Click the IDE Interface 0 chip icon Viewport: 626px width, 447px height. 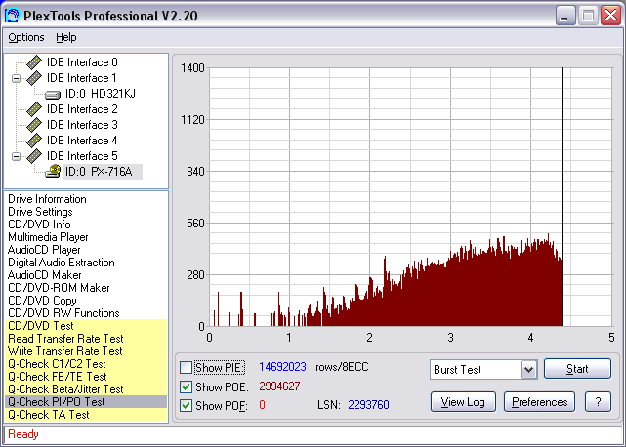(34, 62)
